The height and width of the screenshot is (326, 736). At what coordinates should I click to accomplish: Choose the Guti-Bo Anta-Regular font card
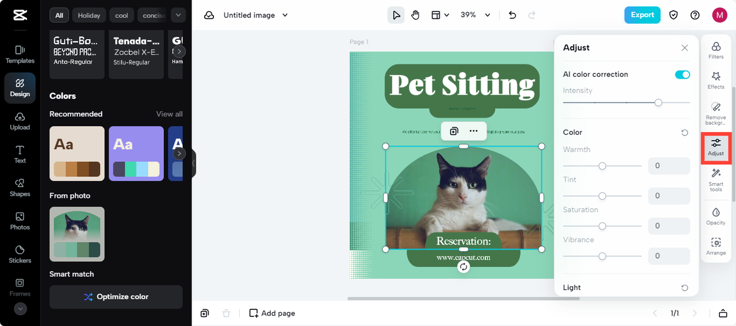(x=77, y=55)
